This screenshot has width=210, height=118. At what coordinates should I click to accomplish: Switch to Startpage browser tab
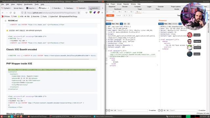69,8
